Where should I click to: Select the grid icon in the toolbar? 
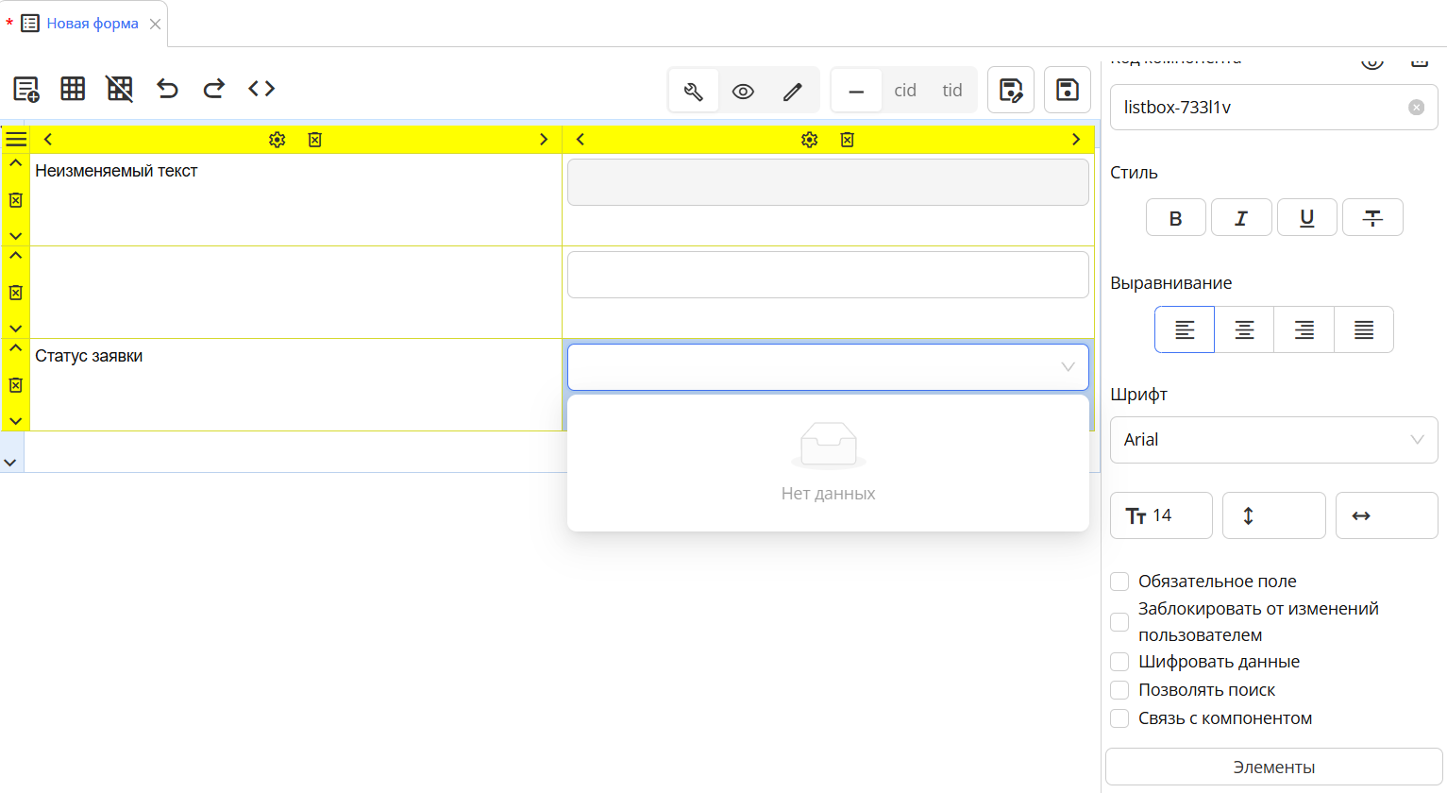pos(73,88)
